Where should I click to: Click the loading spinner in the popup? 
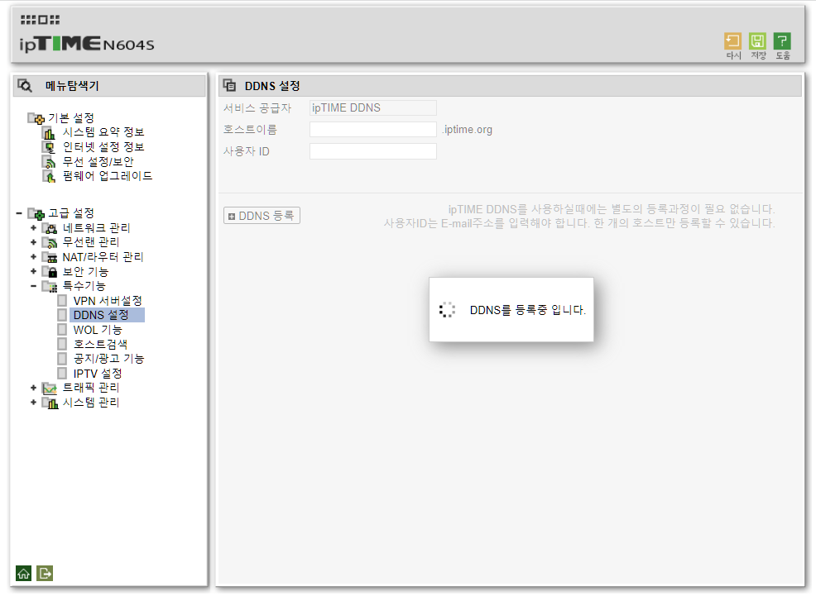(447, 310)
